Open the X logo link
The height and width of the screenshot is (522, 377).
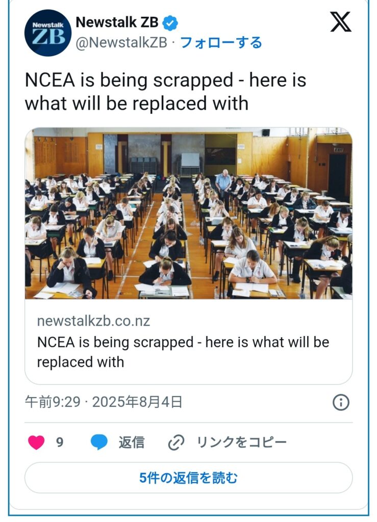(x=340, y=22)
